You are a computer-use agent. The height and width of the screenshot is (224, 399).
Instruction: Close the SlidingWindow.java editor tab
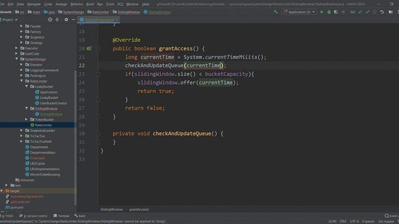pyautogui.click(x=117, y=19)
